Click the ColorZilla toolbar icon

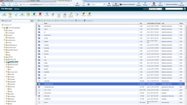(x=181, y=4)
